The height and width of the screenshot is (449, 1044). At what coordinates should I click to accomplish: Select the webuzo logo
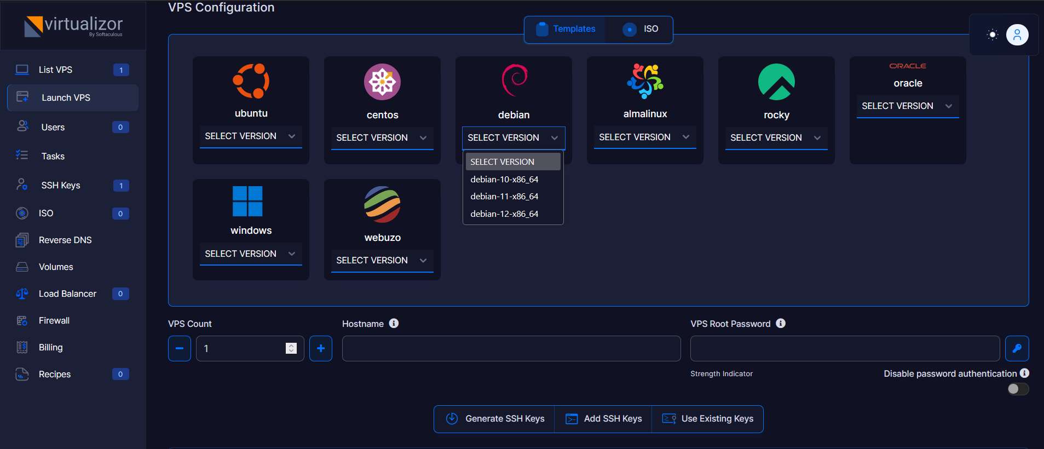[383, 204]
